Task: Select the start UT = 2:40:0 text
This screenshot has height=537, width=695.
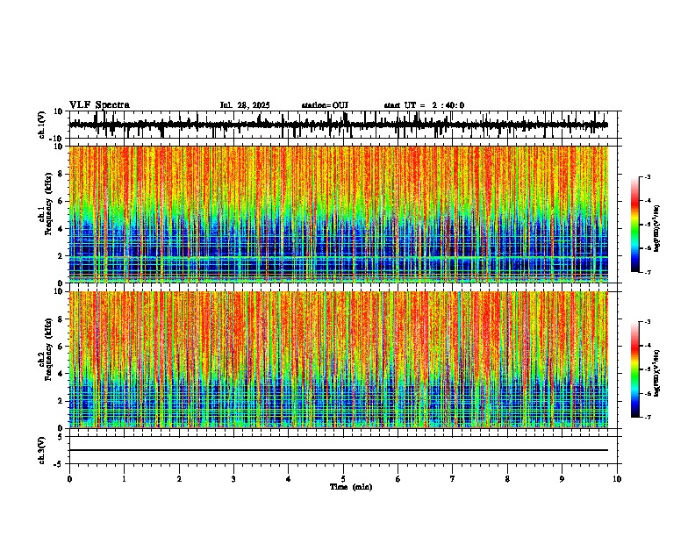Action: click(x=424, y=105)
